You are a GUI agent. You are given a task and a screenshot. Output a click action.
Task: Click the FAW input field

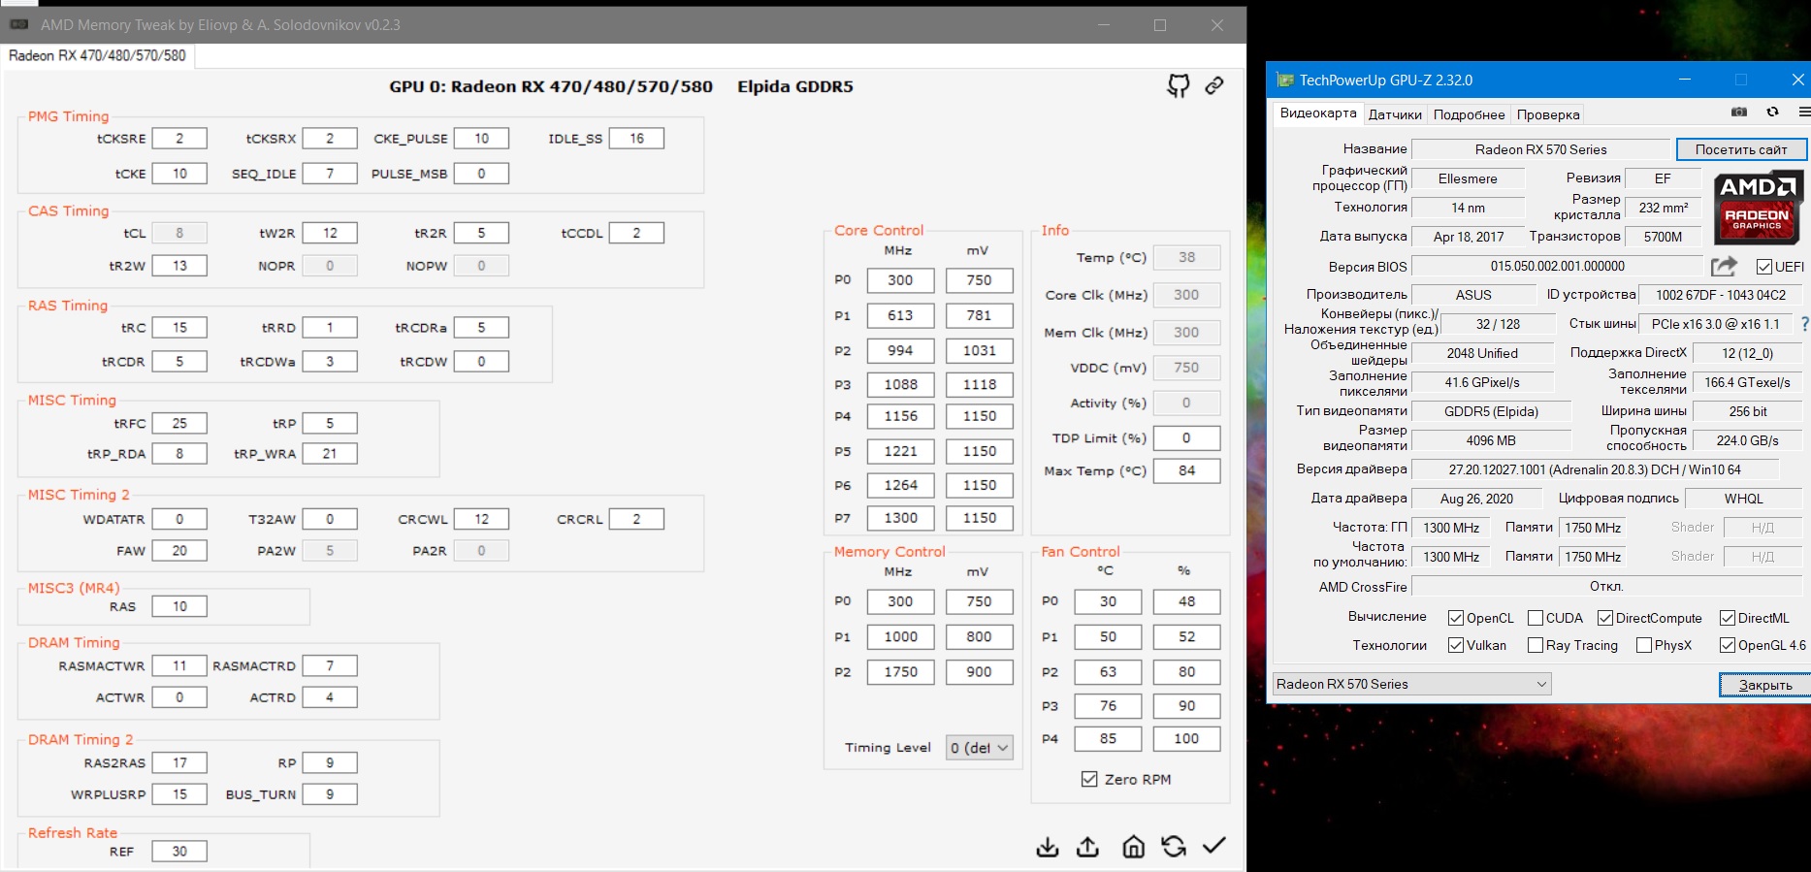pyautogui.click(x=179, y=550)
